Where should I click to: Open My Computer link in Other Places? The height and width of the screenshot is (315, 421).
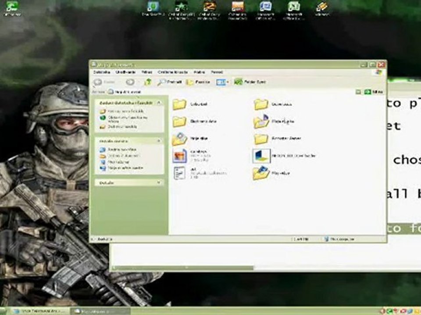pyautogui.click(x=114, y=162)
